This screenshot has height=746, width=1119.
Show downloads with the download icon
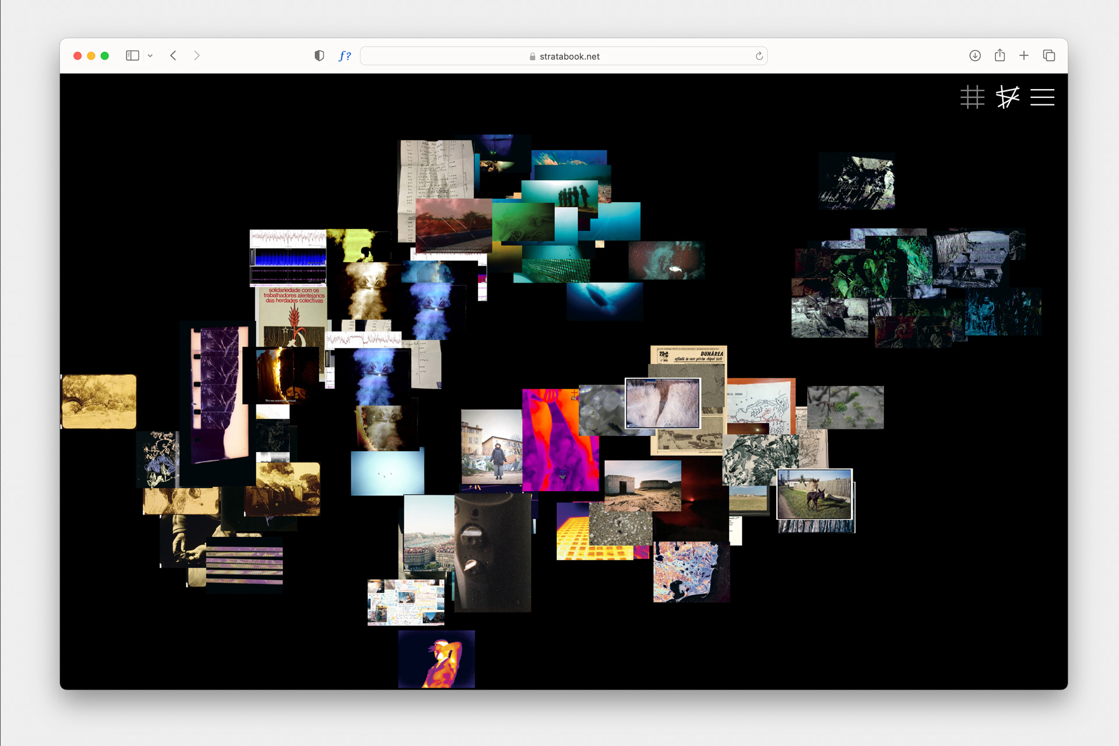pyautogui.click(x=975, y=56)
